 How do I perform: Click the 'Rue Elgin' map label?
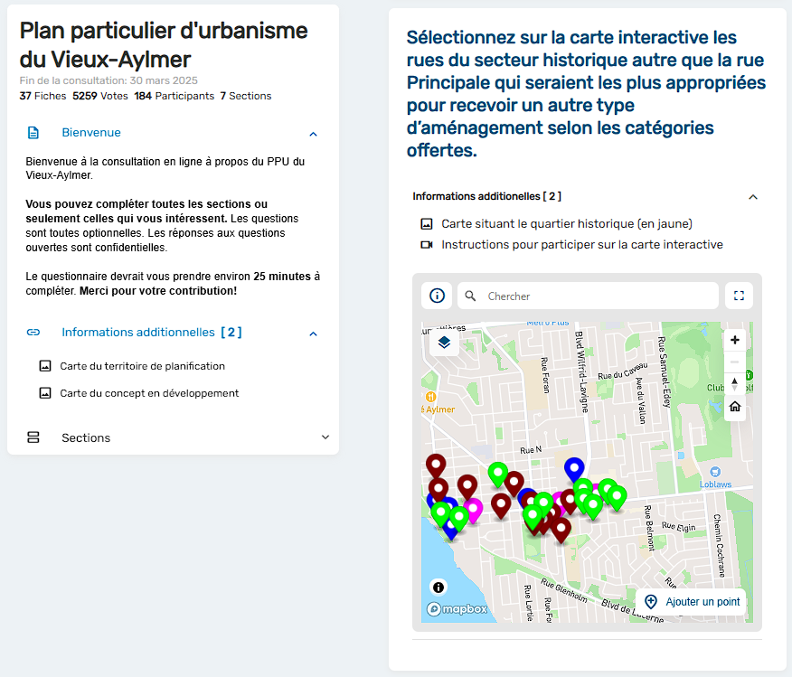pos(678,527)
